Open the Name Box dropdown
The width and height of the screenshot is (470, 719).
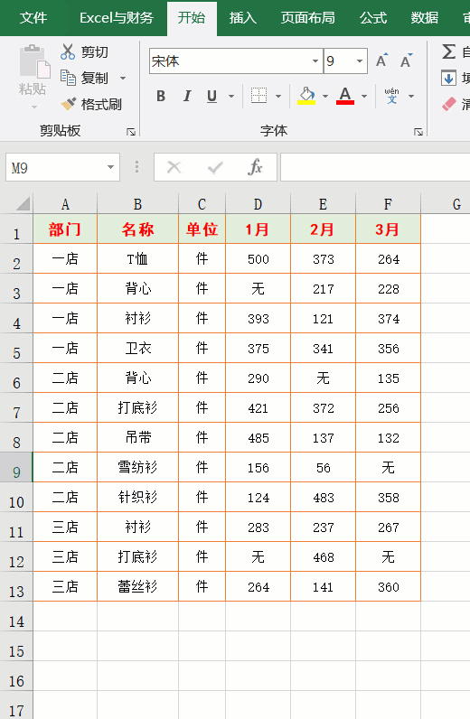[x=110, y=167]
